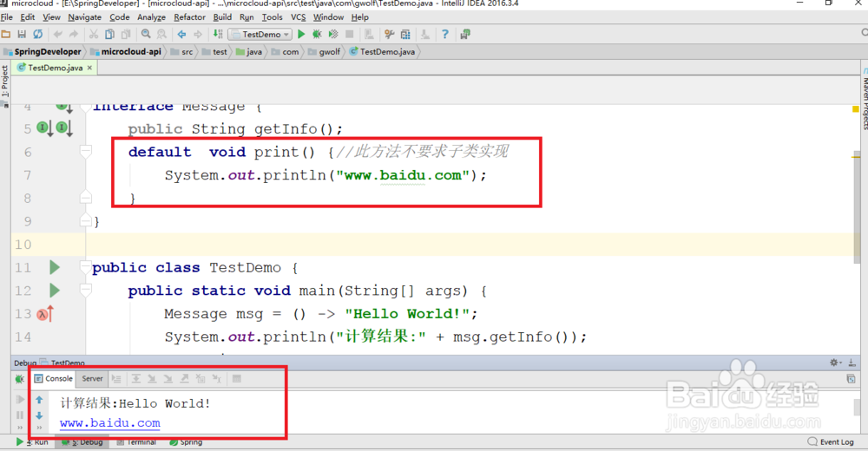Screen dimensions: 868x451
Task: Click TestDemo.java in the breadcrumb bar
Action: (x=382, y=51)
